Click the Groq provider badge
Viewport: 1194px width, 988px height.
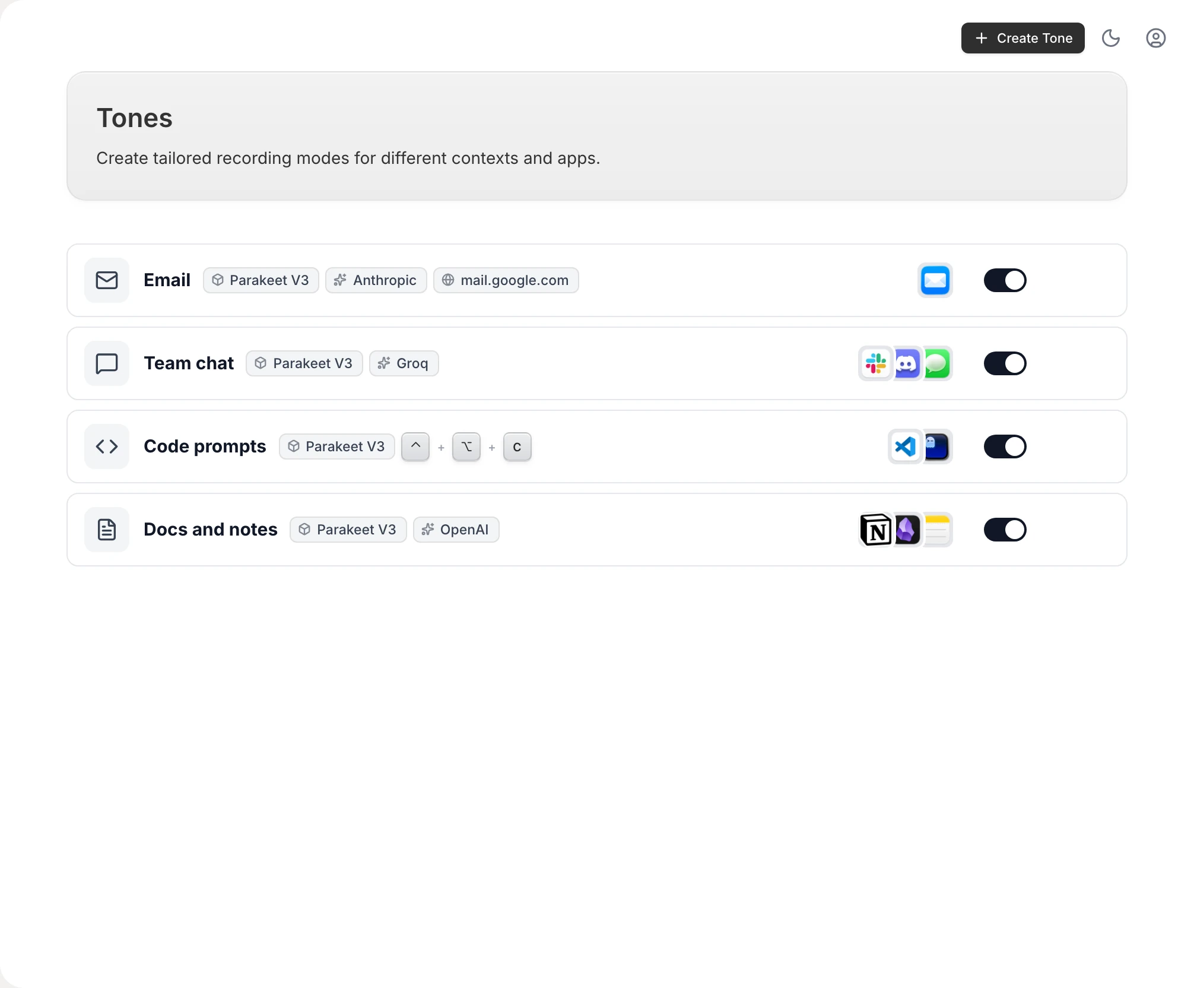404,363
